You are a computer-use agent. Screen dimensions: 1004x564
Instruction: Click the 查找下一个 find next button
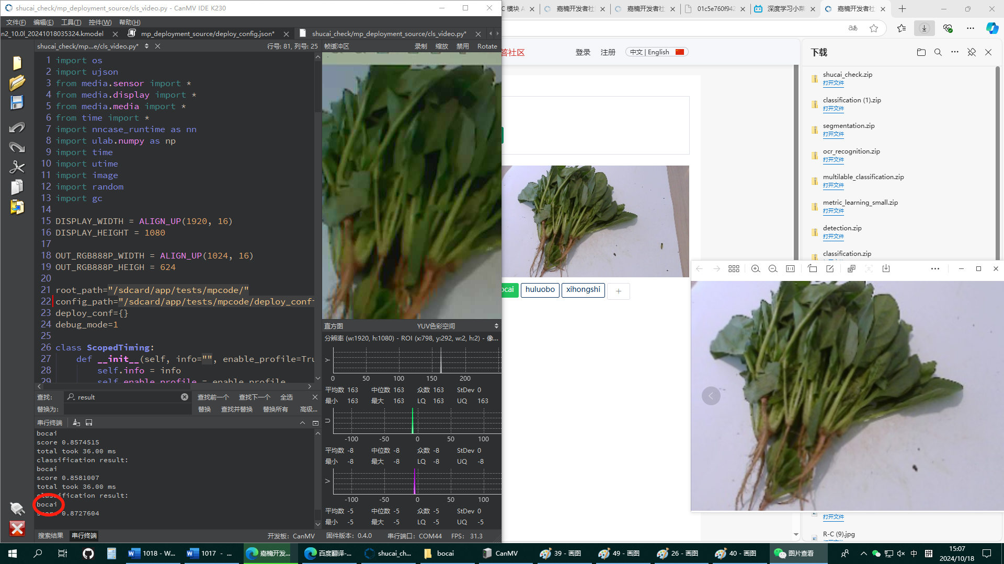pos(254,397)
